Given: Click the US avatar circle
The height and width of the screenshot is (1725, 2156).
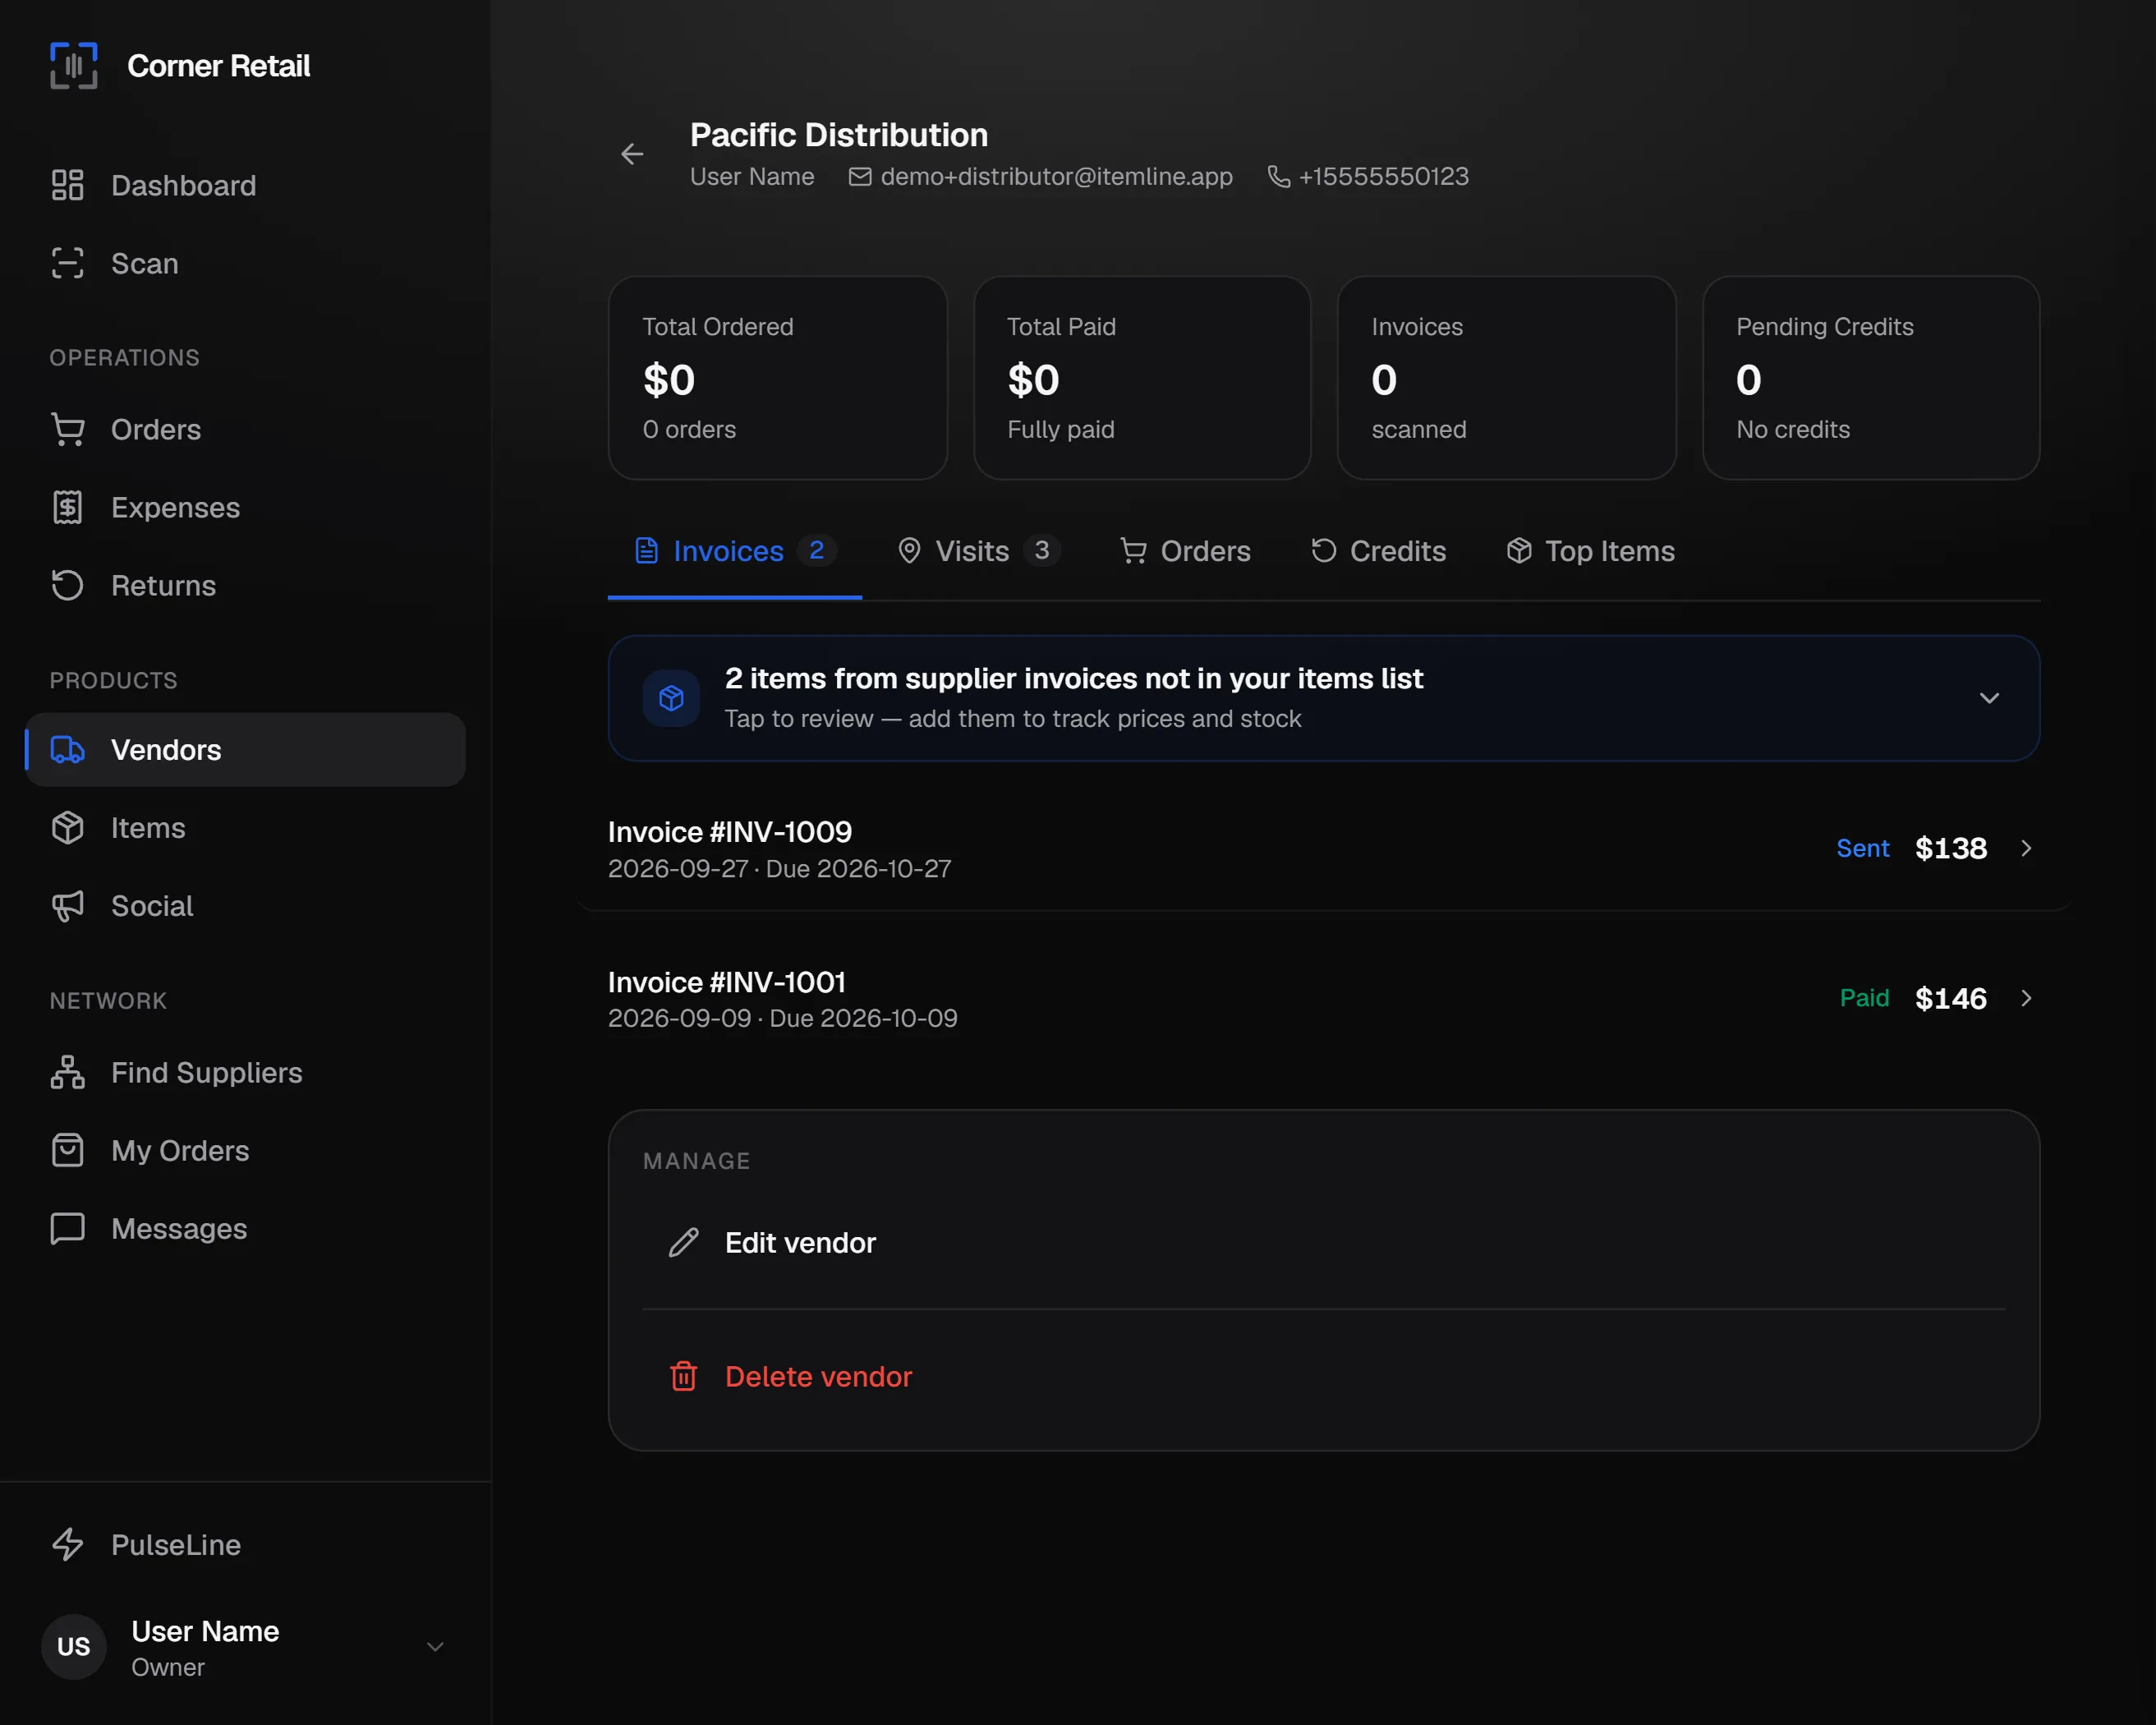Looking at the screenshot, I should [x=74, y=1647].
